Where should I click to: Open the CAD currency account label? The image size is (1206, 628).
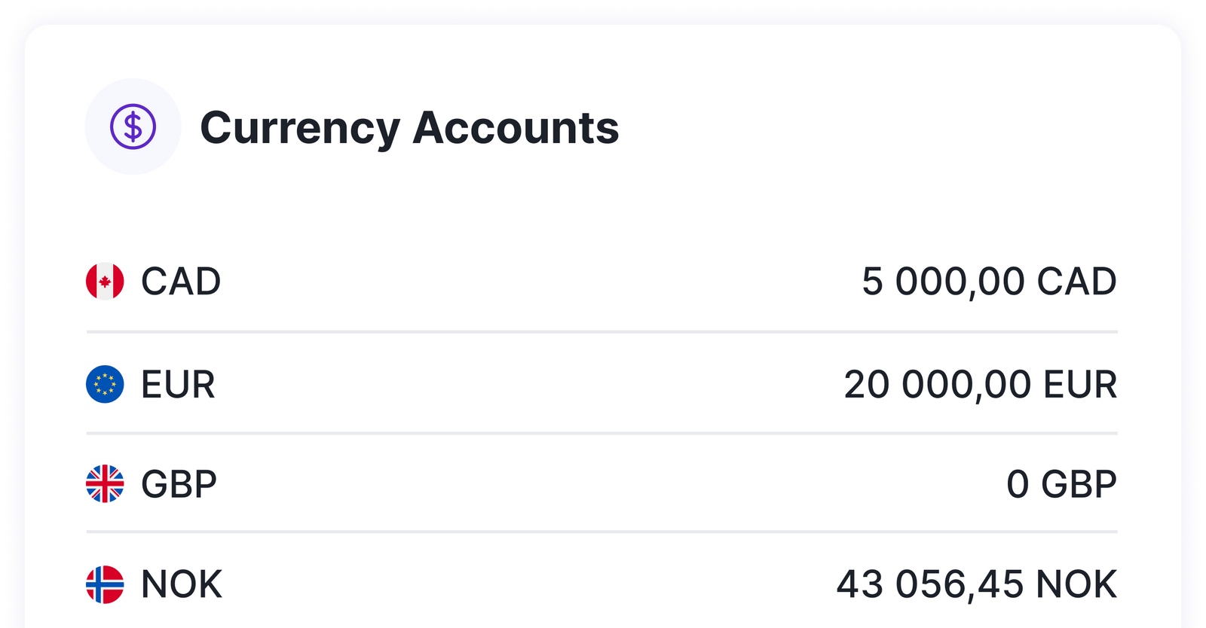tap(181, 282)
